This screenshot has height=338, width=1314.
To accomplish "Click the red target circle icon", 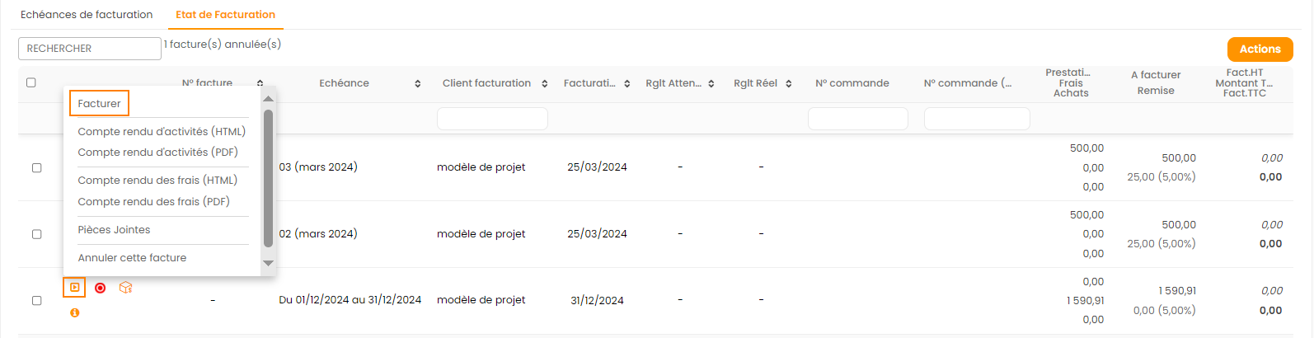I will (x=101, y=288).
